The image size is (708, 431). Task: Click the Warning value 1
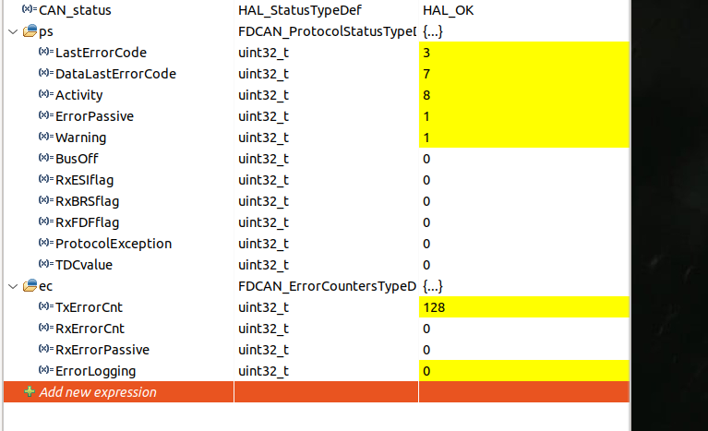pyautogui.click(x=523, y=138)
